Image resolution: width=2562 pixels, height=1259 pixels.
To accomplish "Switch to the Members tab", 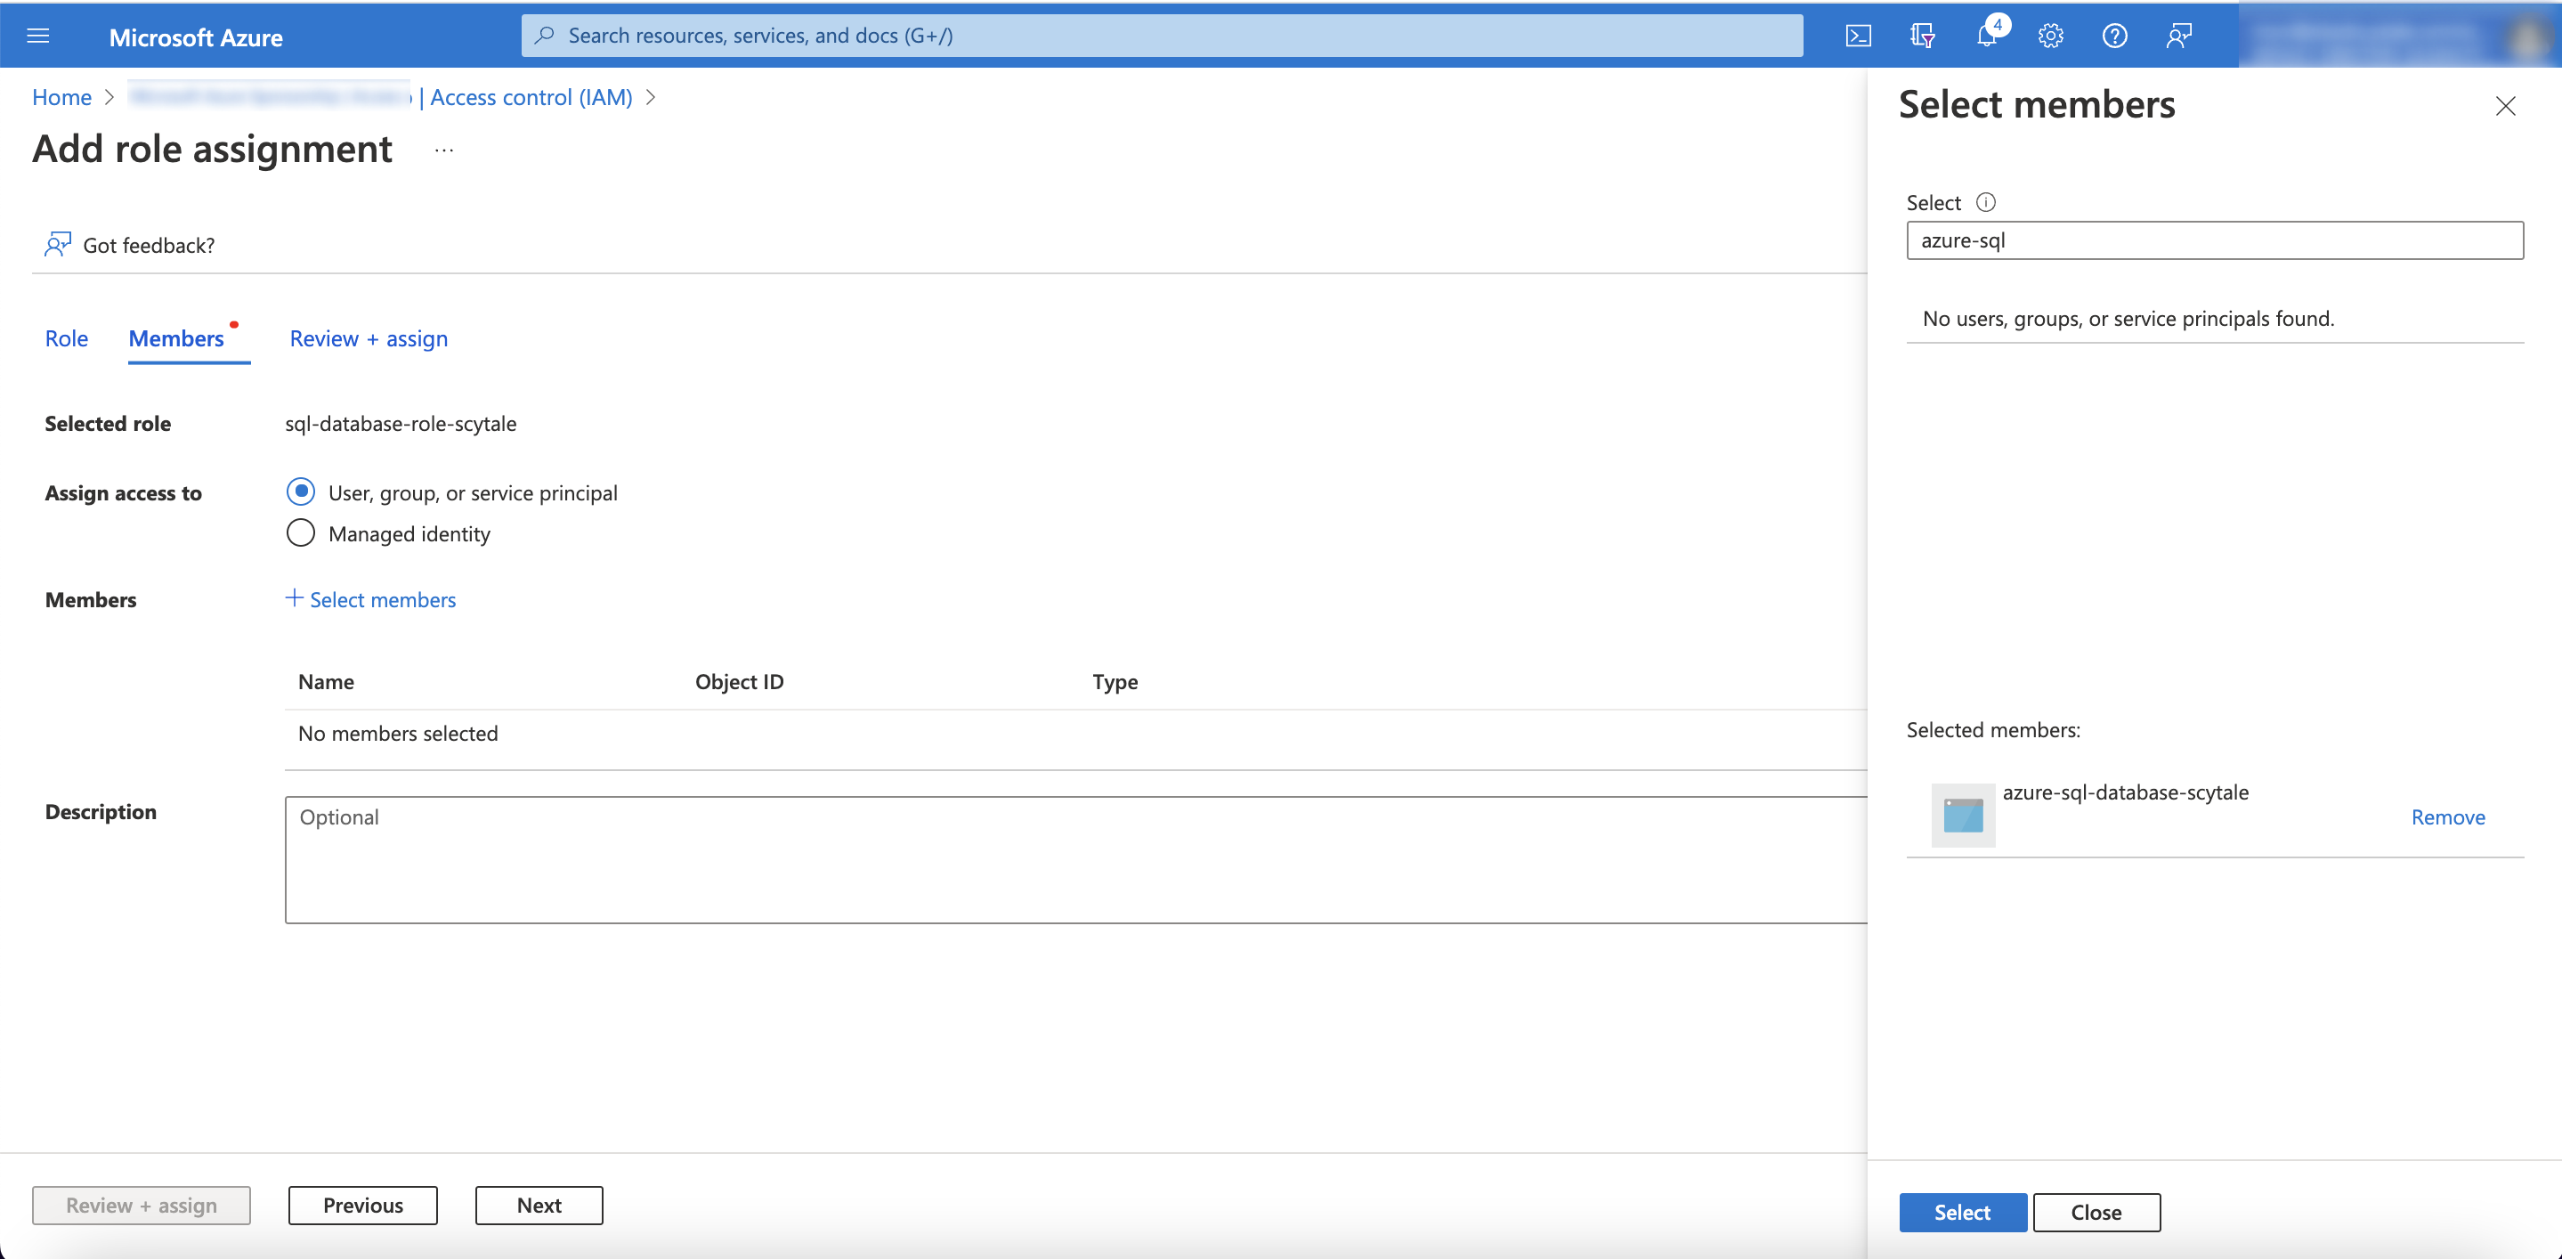I will [176, 338].
